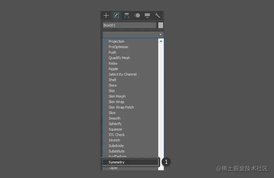Select the Skin Wrap entry
274x178 pixels.
(116, 102)
